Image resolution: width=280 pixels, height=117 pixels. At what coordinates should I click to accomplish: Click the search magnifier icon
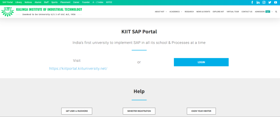pyautogui.click(x=276, y=11)
